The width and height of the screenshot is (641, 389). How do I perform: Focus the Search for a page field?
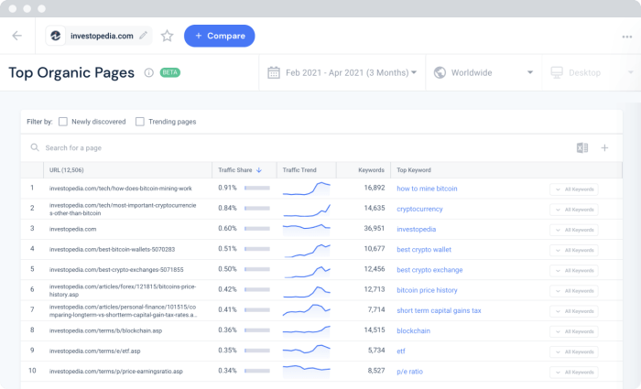[302, 148]
